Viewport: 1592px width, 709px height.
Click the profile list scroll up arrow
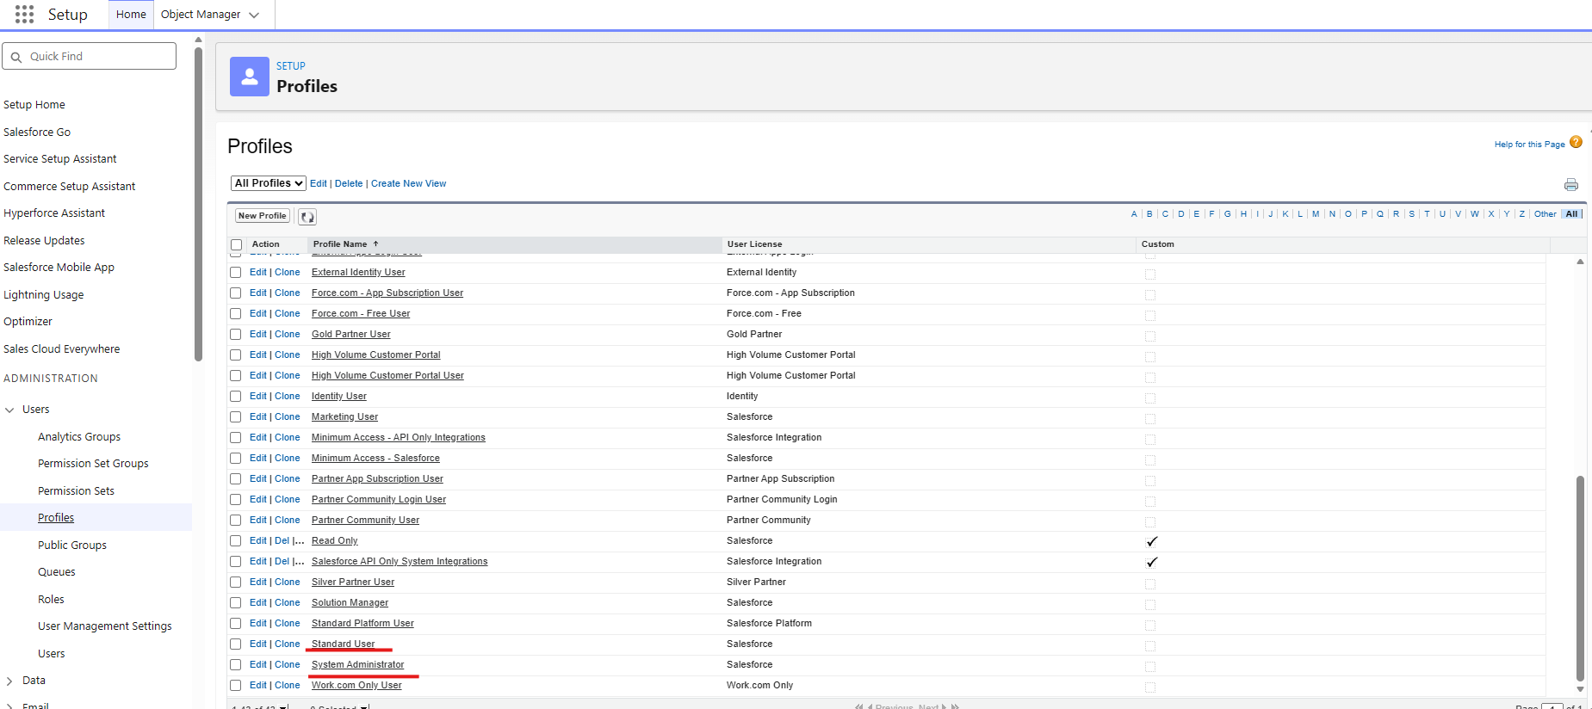point(1580,262)
